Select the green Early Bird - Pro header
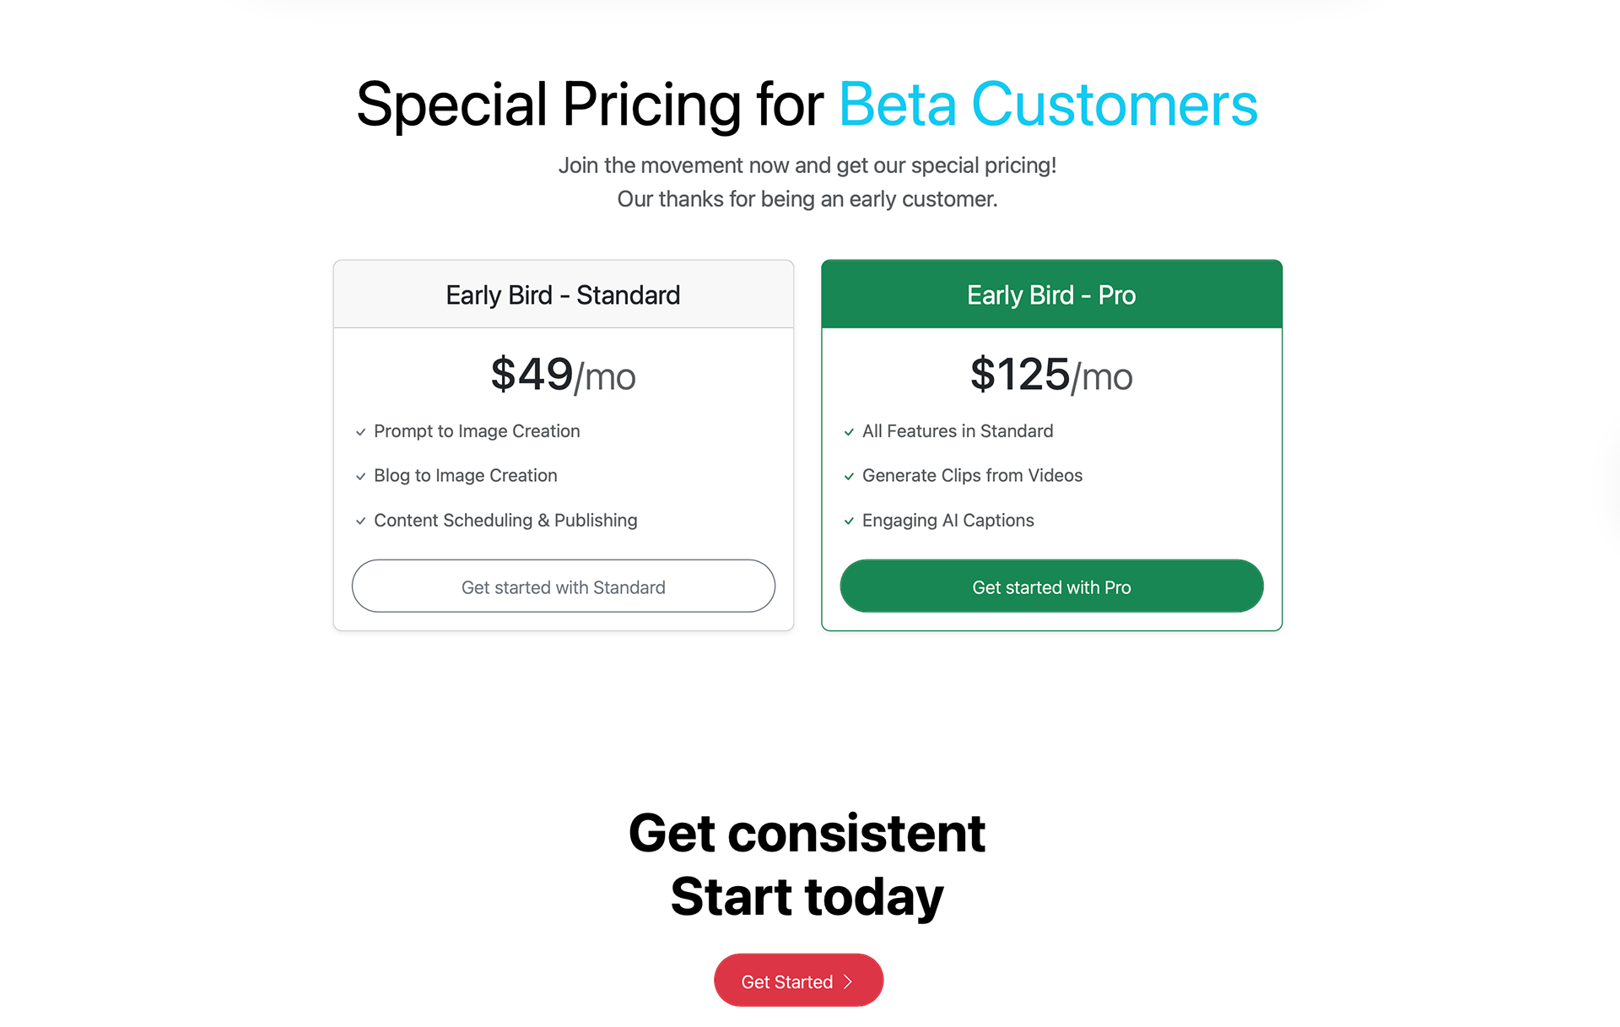The height and width of the screenshot is (1027, 1620). (1051, 295)
